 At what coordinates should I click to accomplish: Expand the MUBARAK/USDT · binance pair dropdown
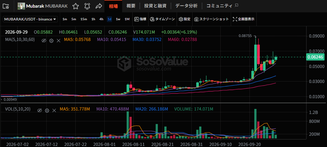pos(30,19)
